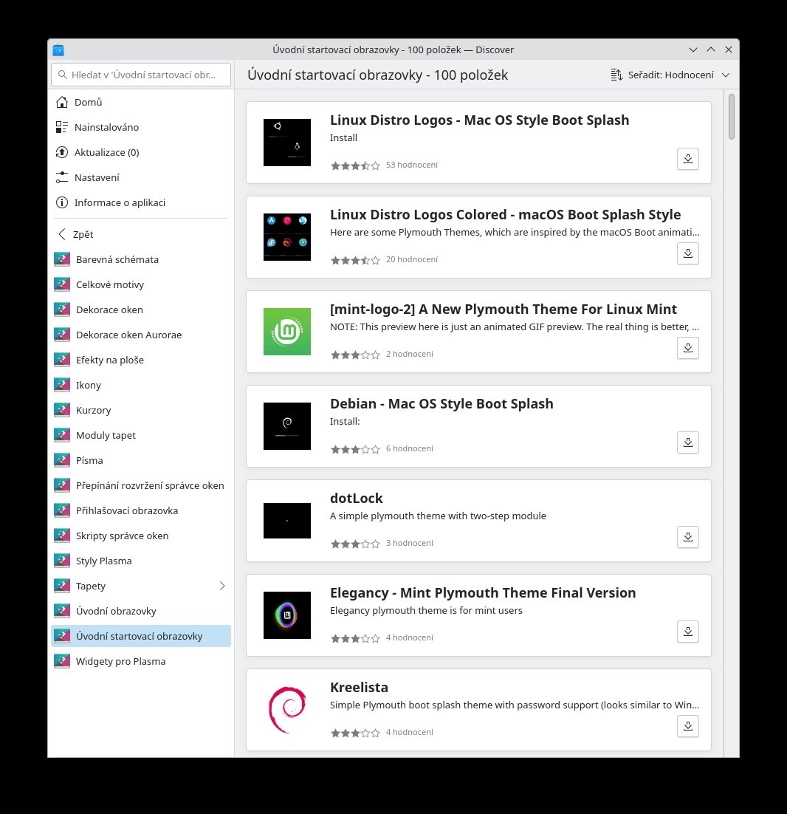Open Debian Mac OS Style thumbnail
This screenshot has width=787, height=814.
287,426
